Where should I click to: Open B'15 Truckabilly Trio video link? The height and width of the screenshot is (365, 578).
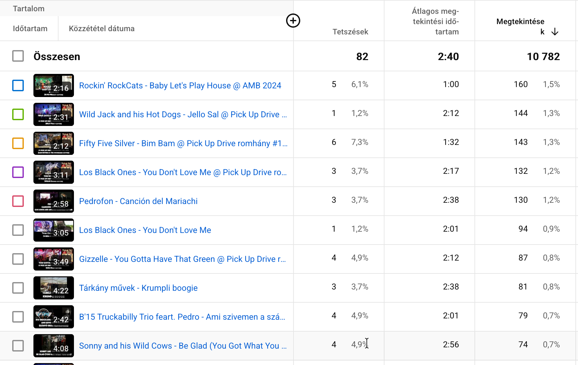pos(182,317)
